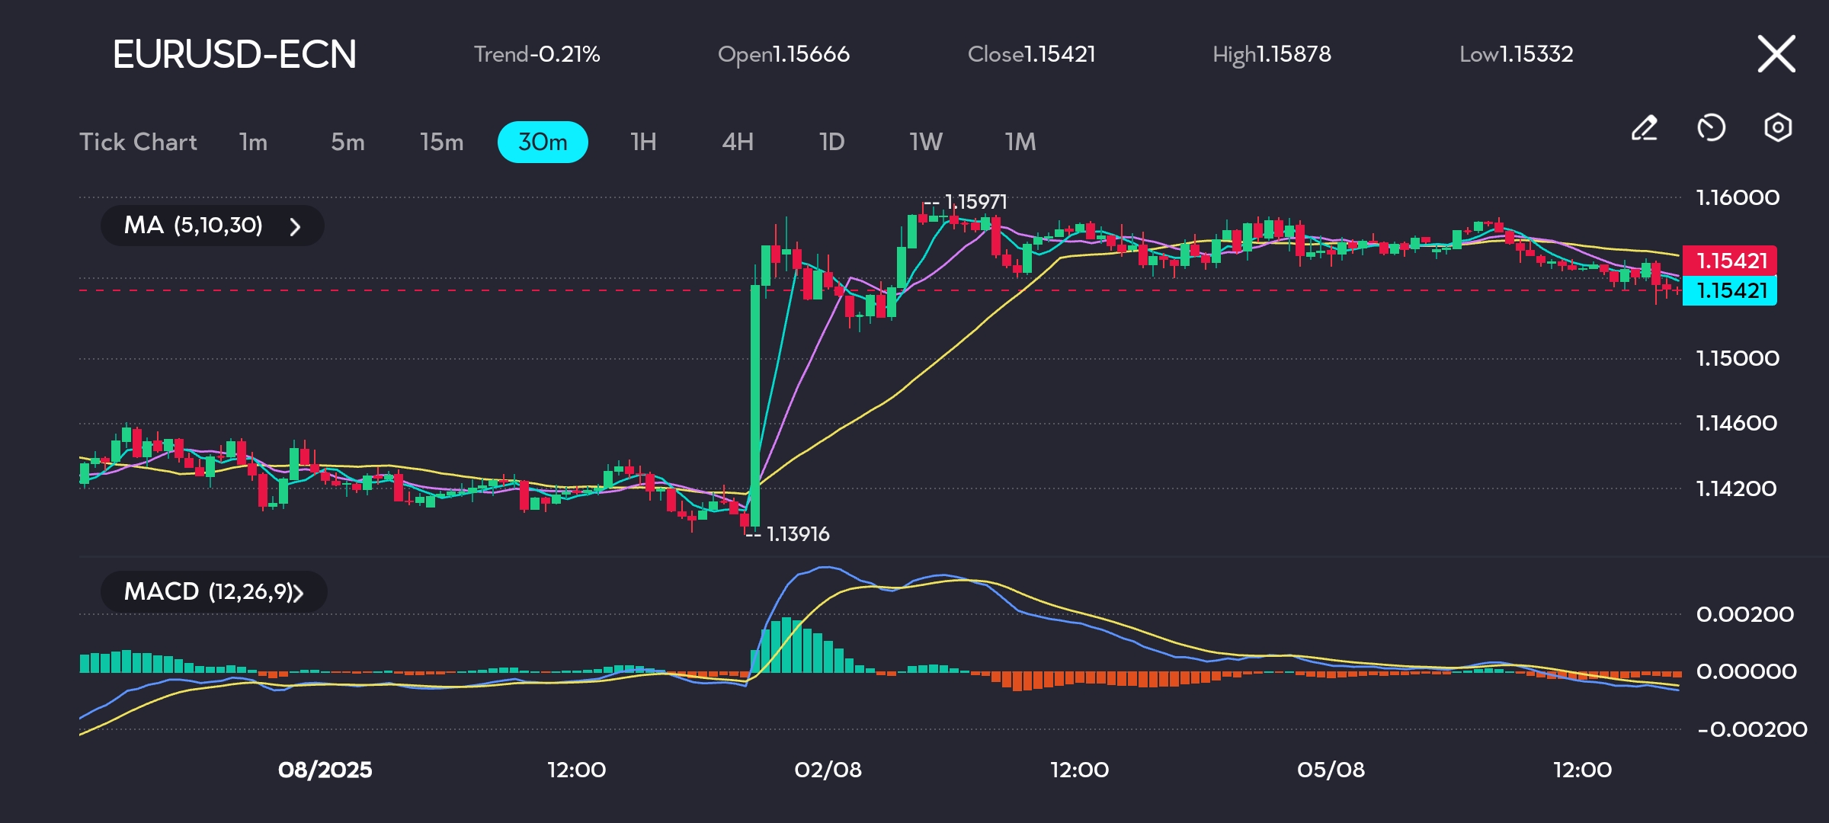Click the red 1.15421 price label
Viewport: 1829px width, 823px height.
tap(1730, 261)
